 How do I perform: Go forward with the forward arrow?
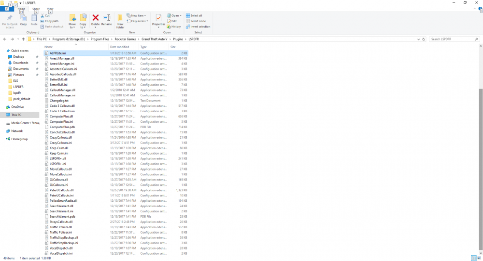pyautogui.click(x=12, y=39)
